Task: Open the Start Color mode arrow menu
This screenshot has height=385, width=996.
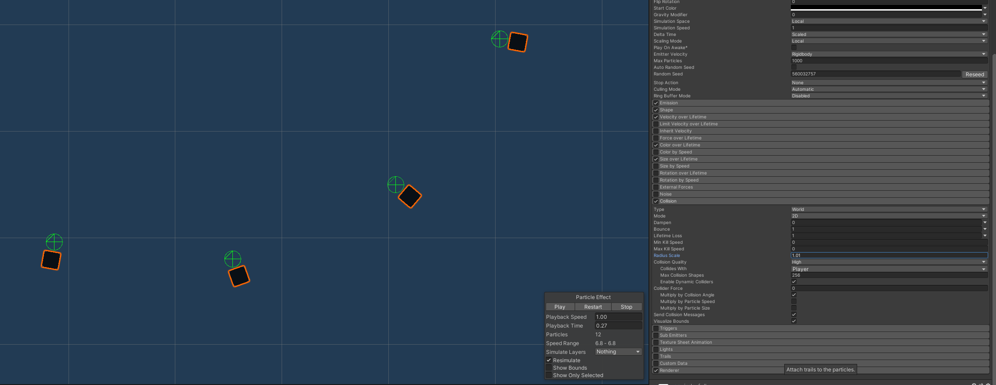Action: click(985, 8)
